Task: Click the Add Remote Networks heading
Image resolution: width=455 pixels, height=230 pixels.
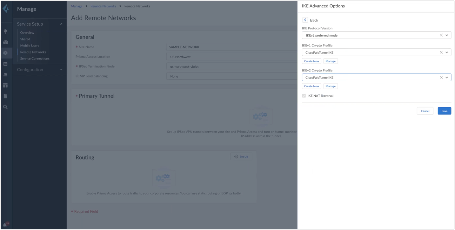Action: [x=104, y=18]
